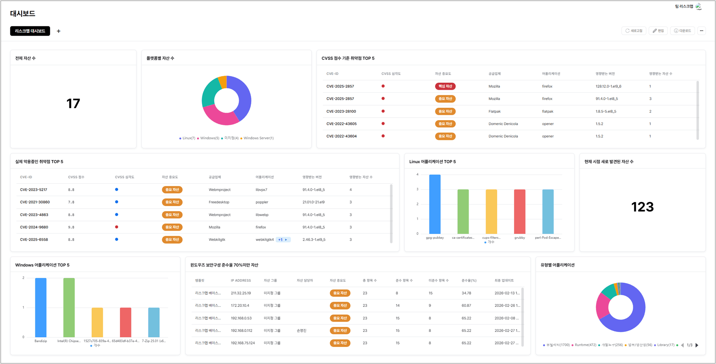This screenshot has width=716, height=364.
Task: Open CVE-2024-9680 vulnerability row
Action: [x=204, y=227]
